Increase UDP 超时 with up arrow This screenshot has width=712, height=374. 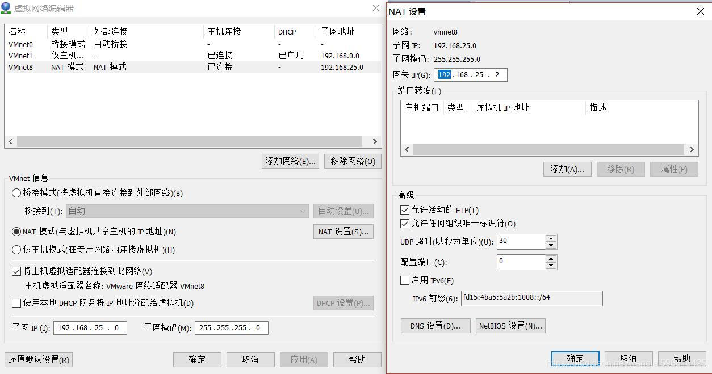coord(551,238)
